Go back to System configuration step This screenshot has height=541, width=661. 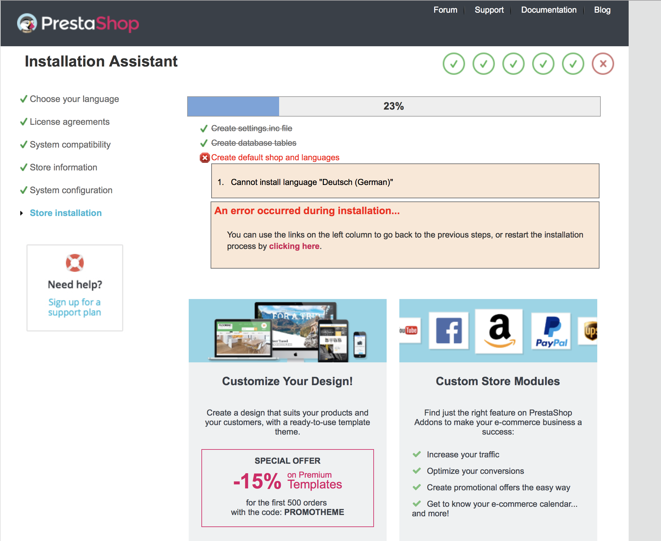pyautogui.click(x=71, y=190)
